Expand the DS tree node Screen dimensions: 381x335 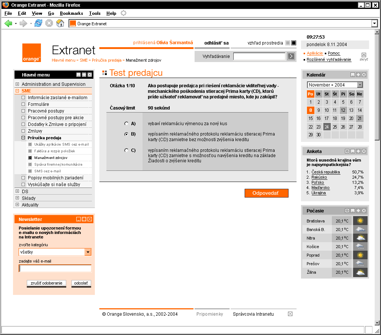coord(17,191)
